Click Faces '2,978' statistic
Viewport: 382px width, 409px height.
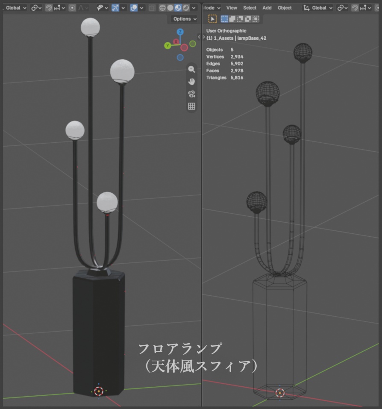(x=237, y=71)
